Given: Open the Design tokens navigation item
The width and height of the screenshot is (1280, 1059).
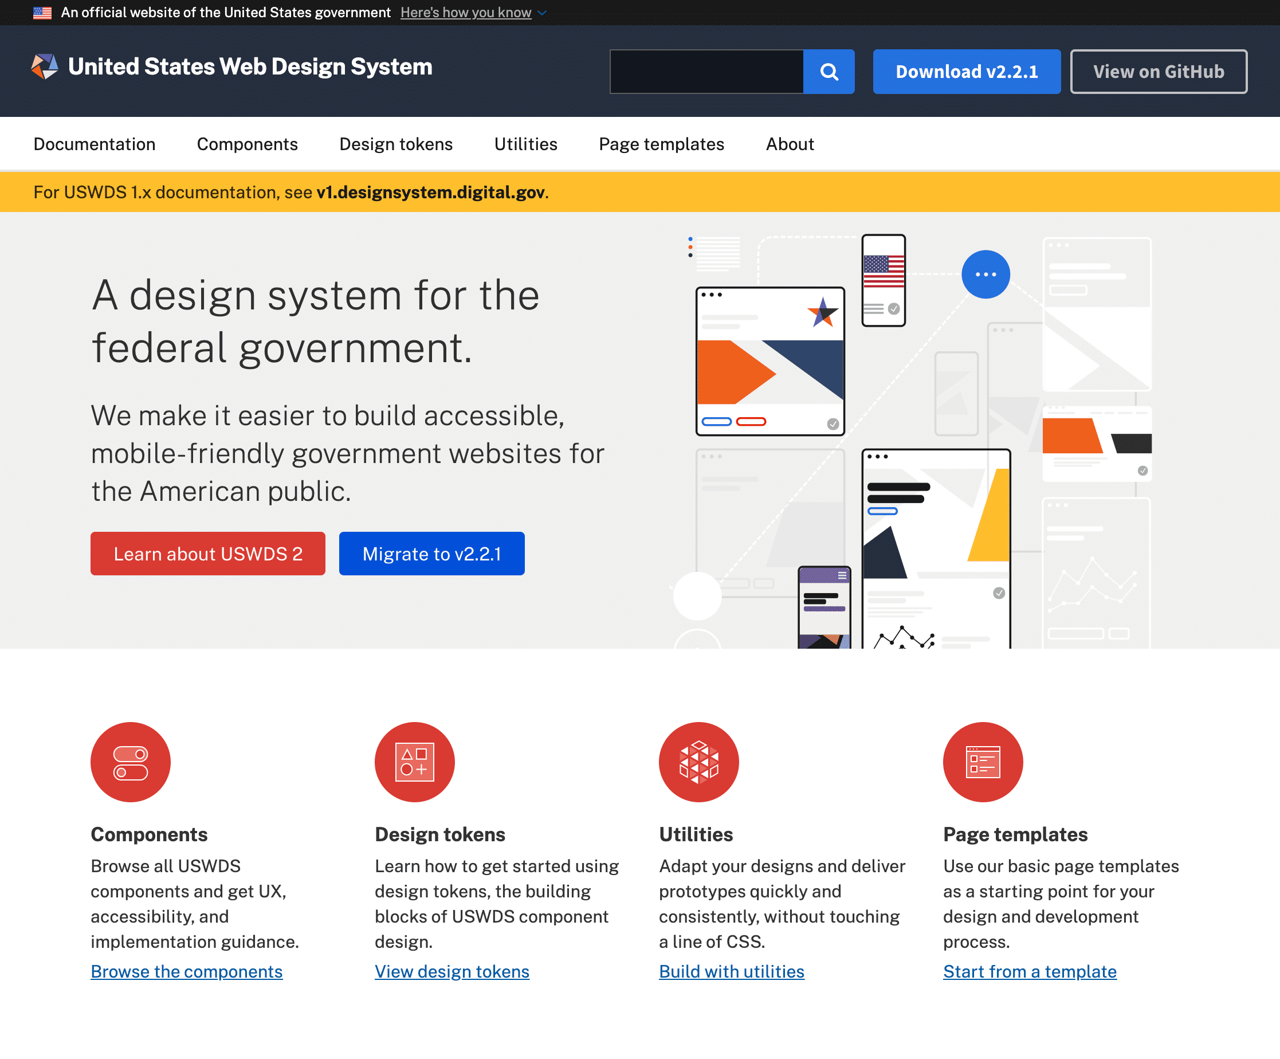Looking at the screenshot, I should (395, 144).
